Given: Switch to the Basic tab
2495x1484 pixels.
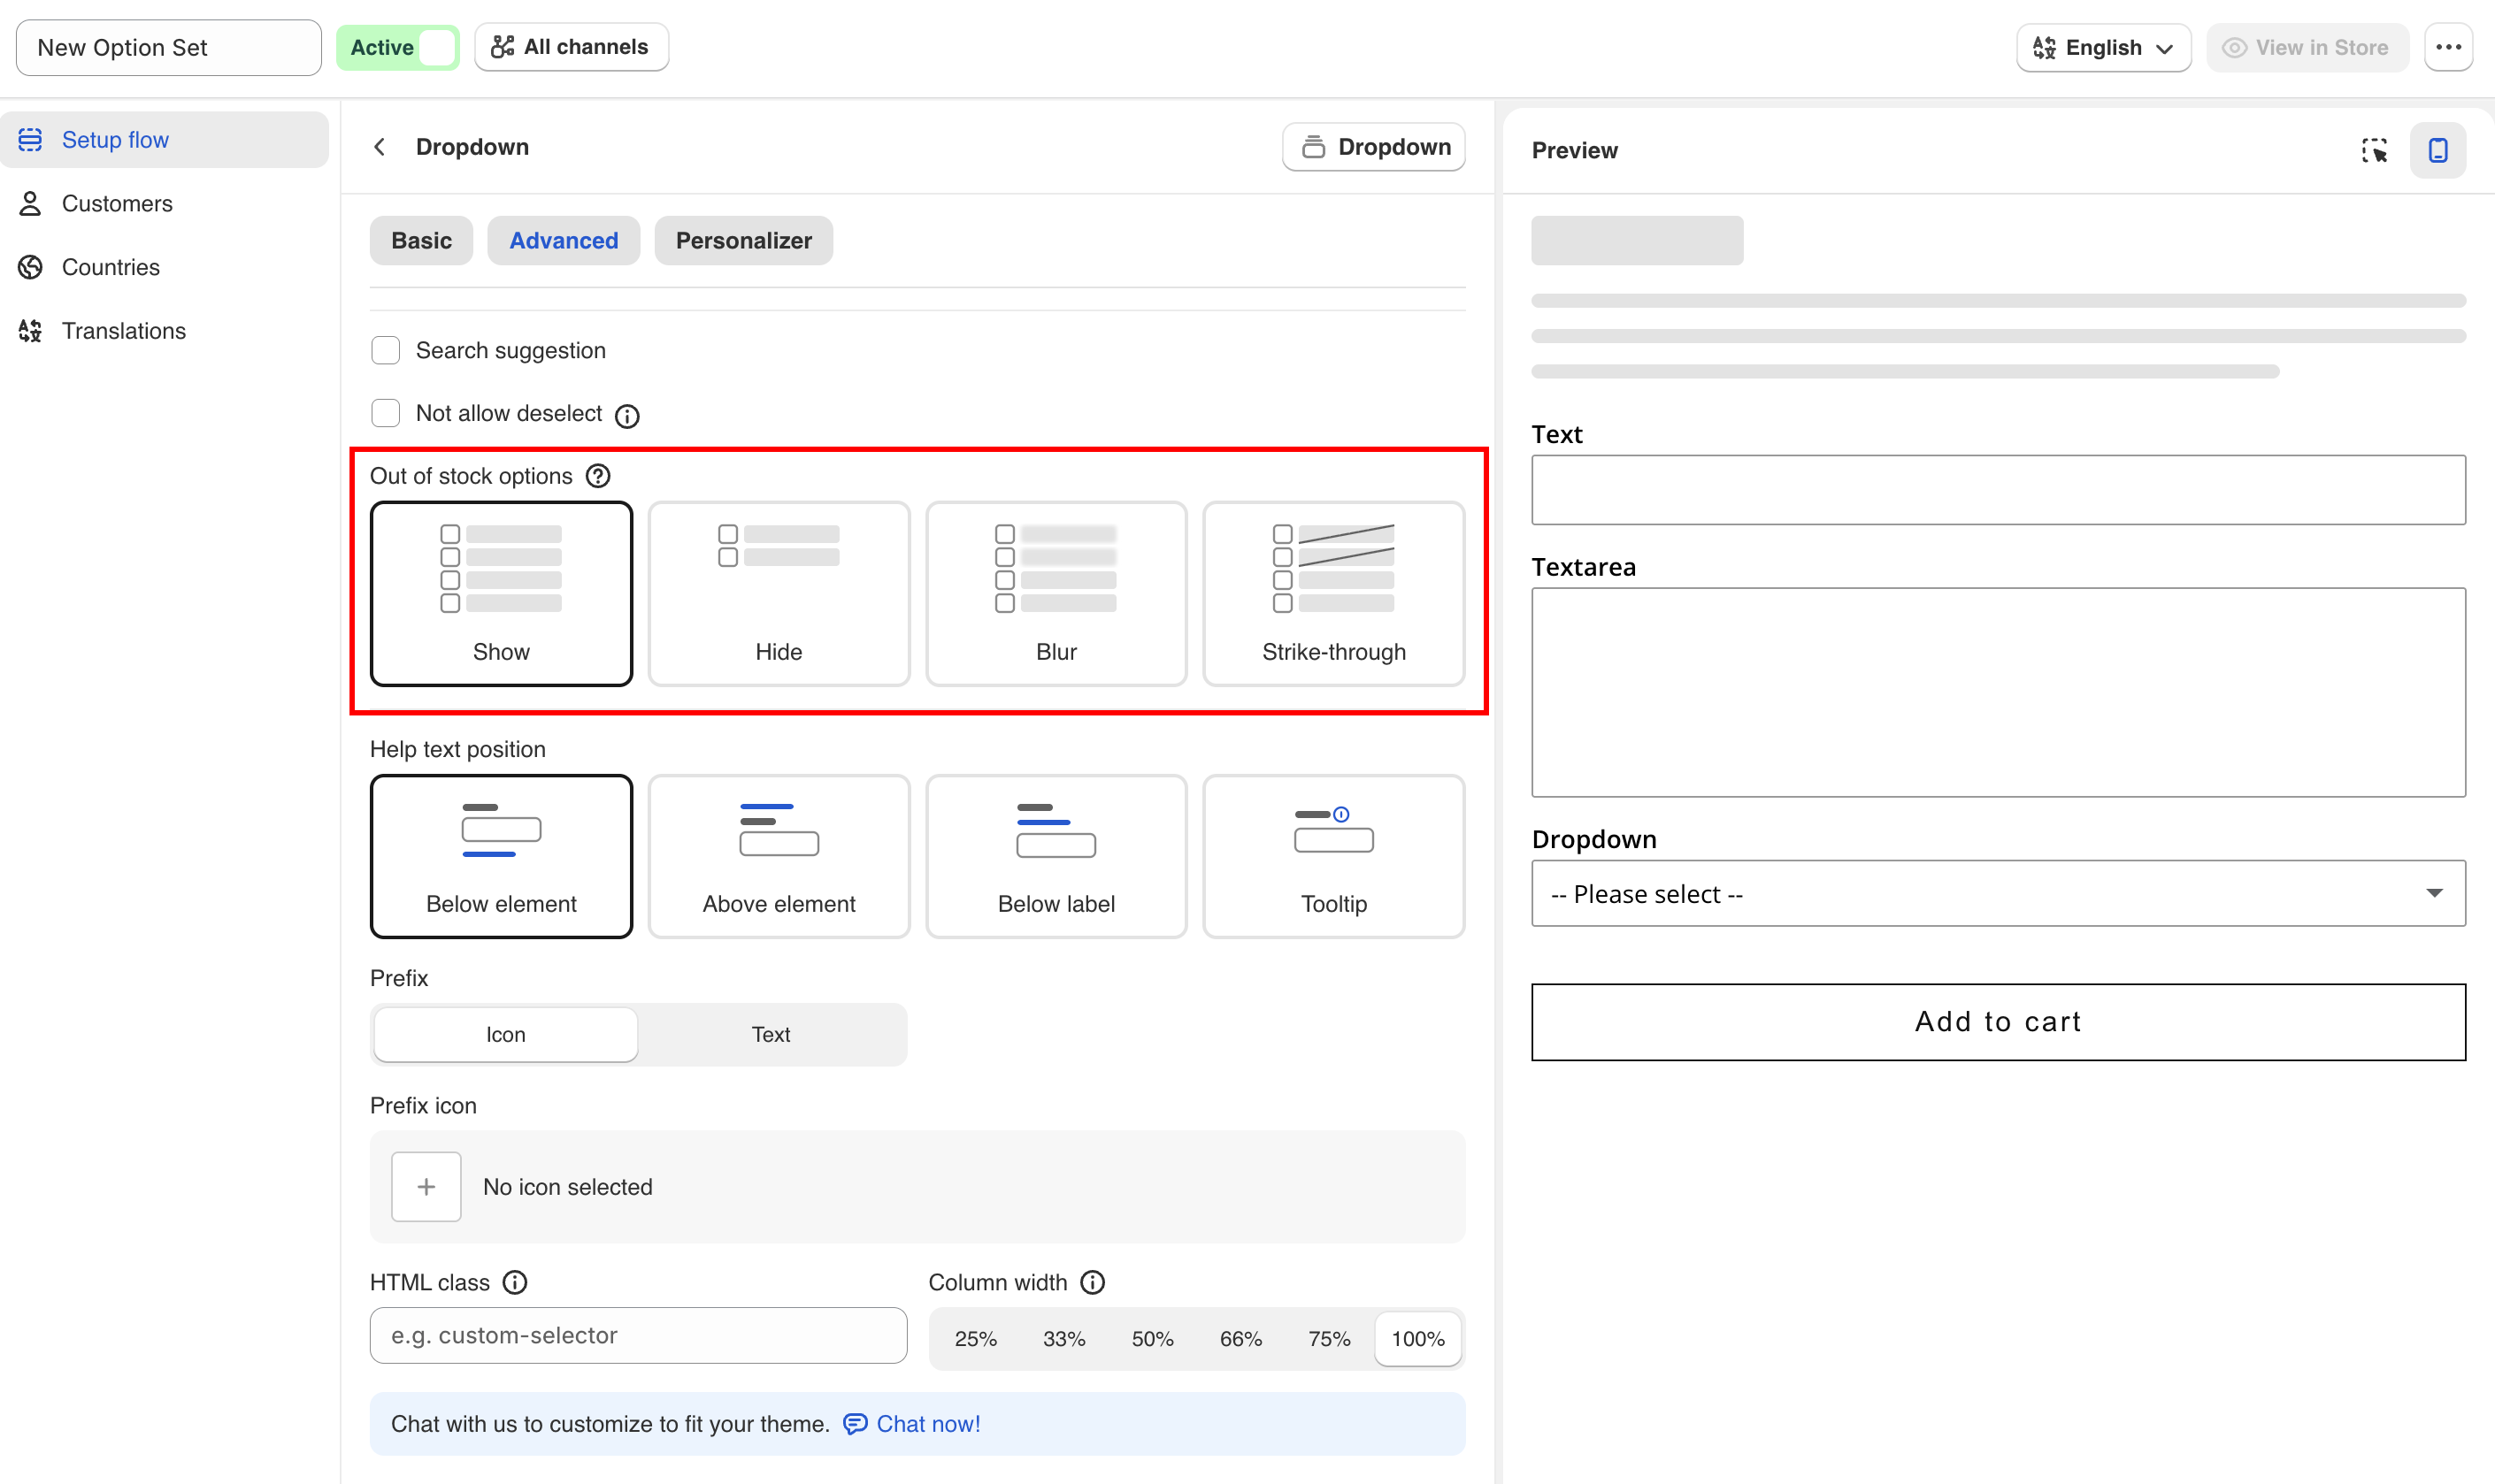Looking at the screenshot, I should tap(421, 241).
